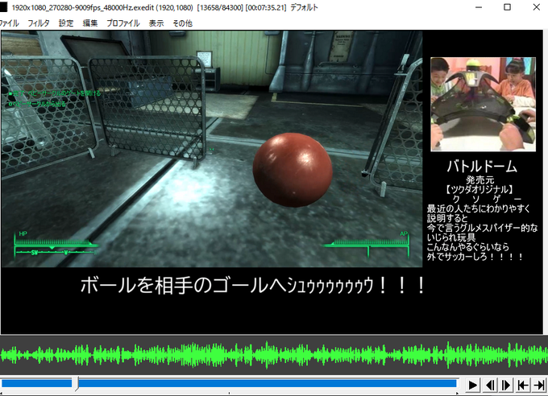Screen dimensions: 548x396
Task: Click the red ball in the preview
Action: pos(293,170)
